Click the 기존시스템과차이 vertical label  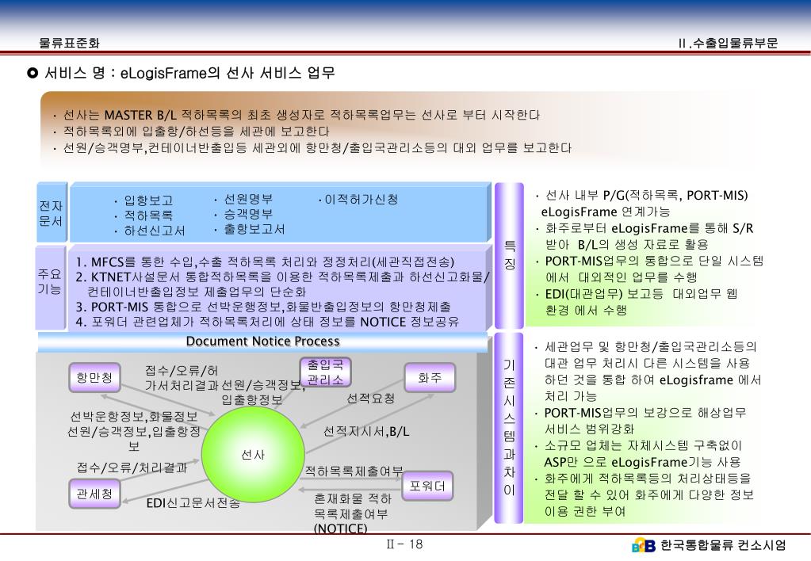coord(510,428)
